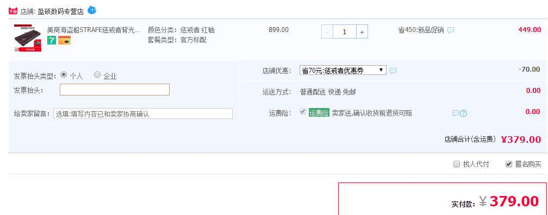This screenshot has width=548, height=215.
Task: Increase quantity with the plus button
Action: (362, 31)
